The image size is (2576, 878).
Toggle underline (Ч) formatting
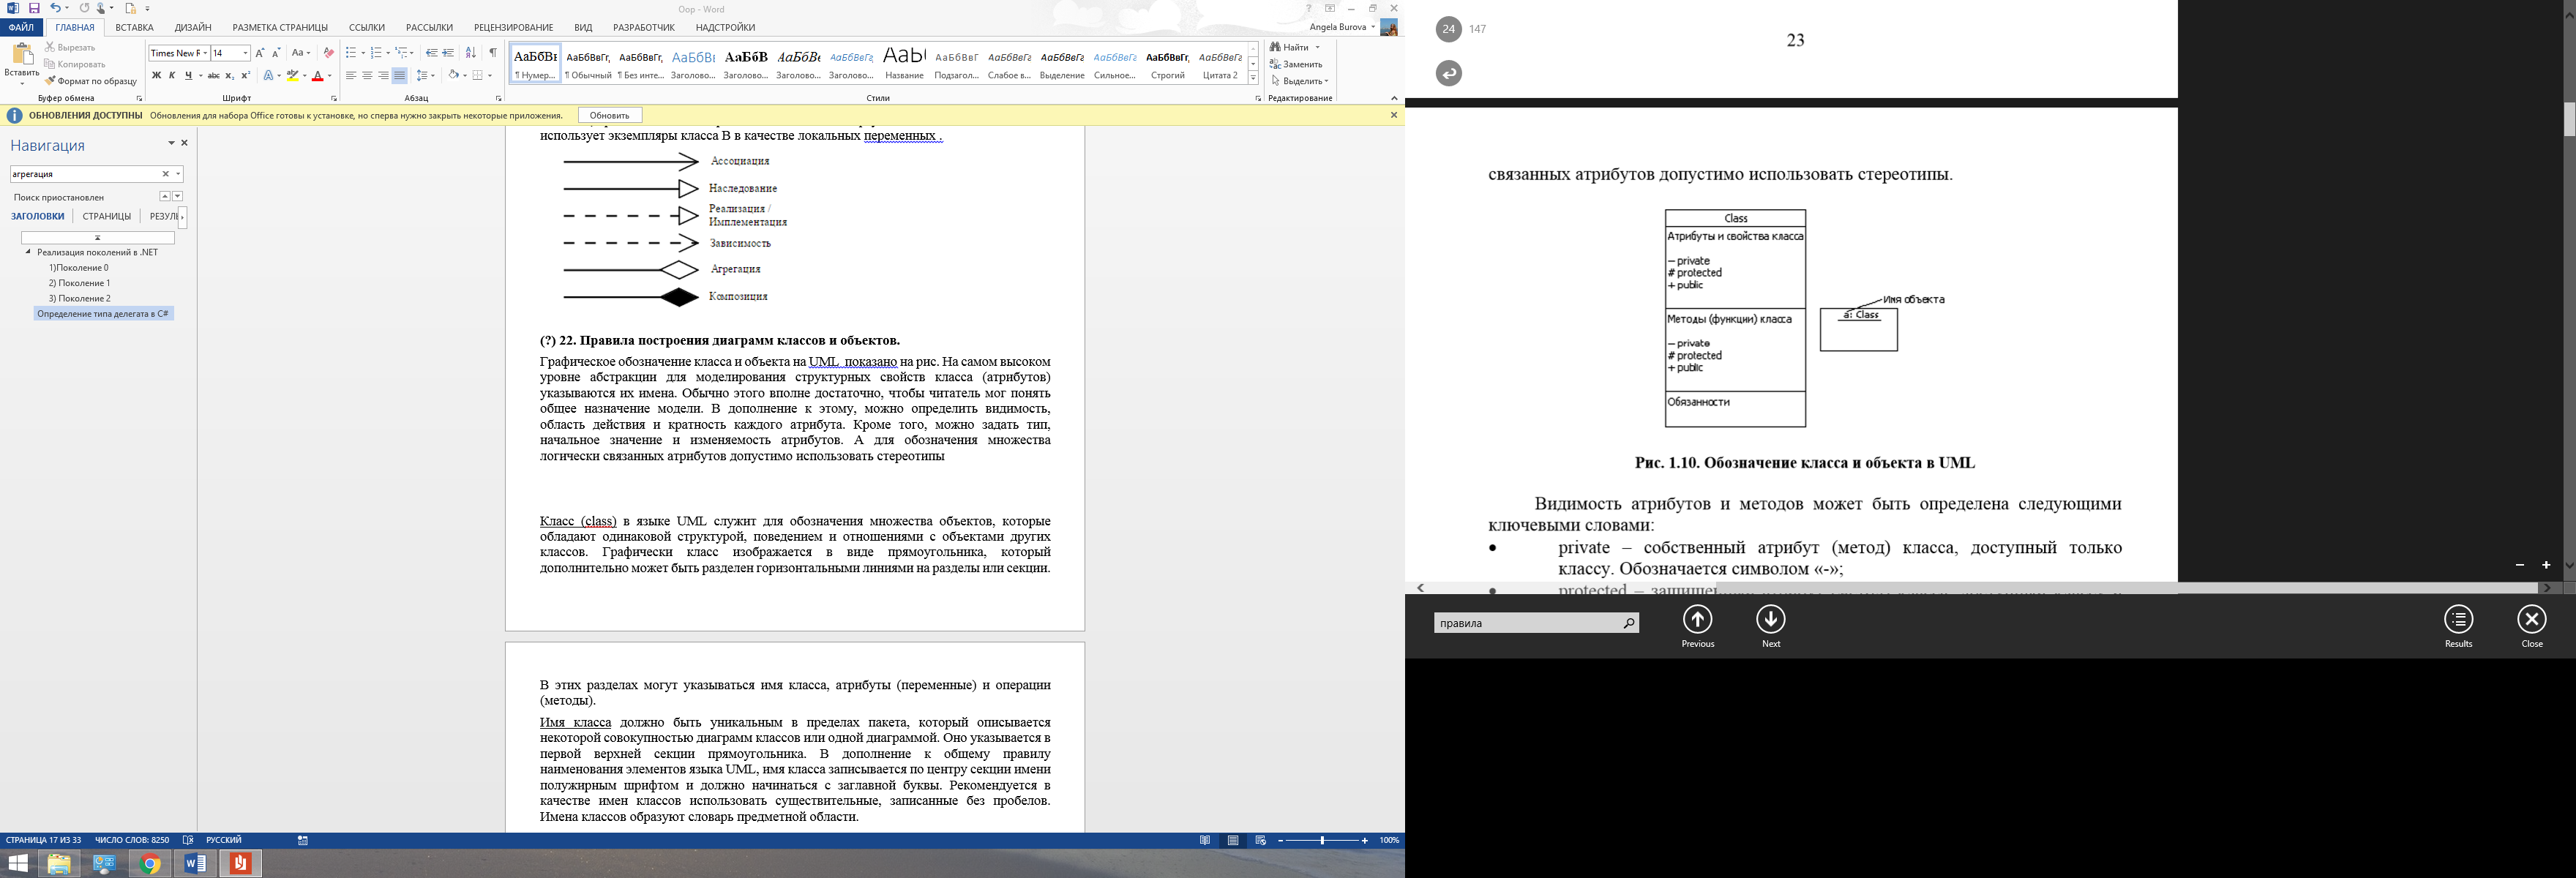pyautogui.click(x=188, y=75)
